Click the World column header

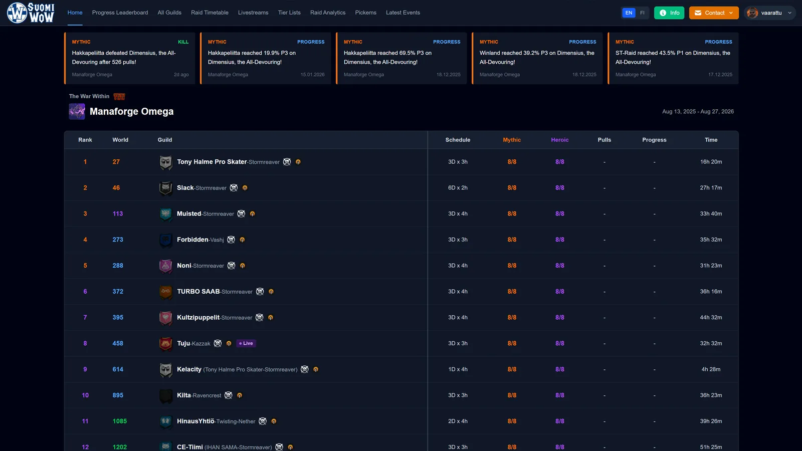pyautogui.click(x=120, y=140)
